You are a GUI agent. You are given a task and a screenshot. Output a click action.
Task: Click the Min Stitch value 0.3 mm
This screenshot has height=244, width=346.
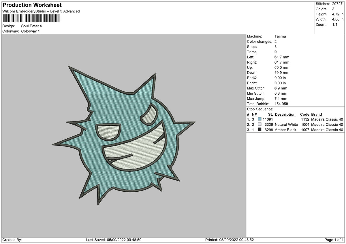click(x=281, y=93)
